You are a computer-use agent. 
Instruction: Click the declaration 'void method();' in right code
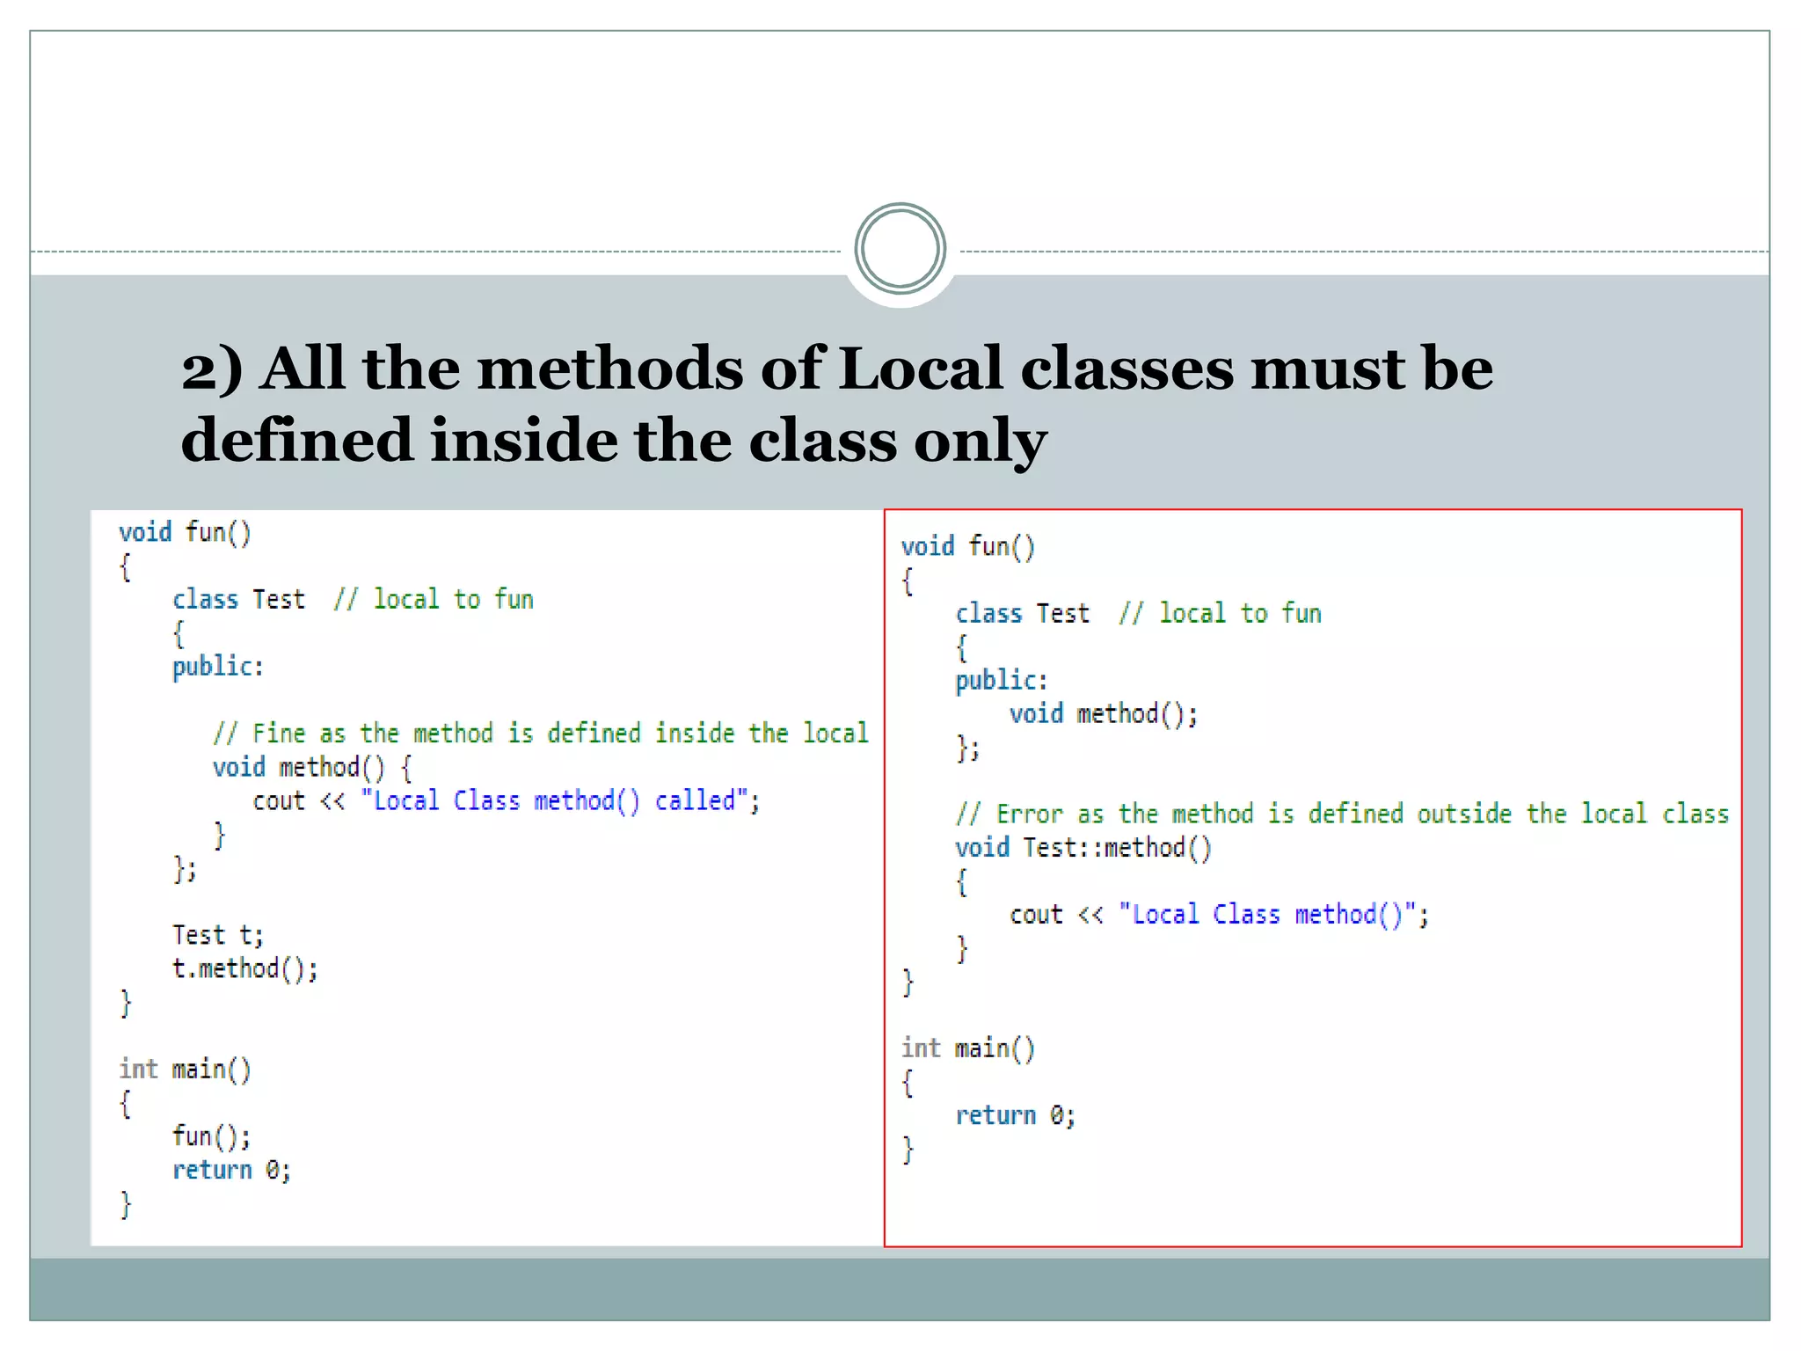pos(1104,713)
